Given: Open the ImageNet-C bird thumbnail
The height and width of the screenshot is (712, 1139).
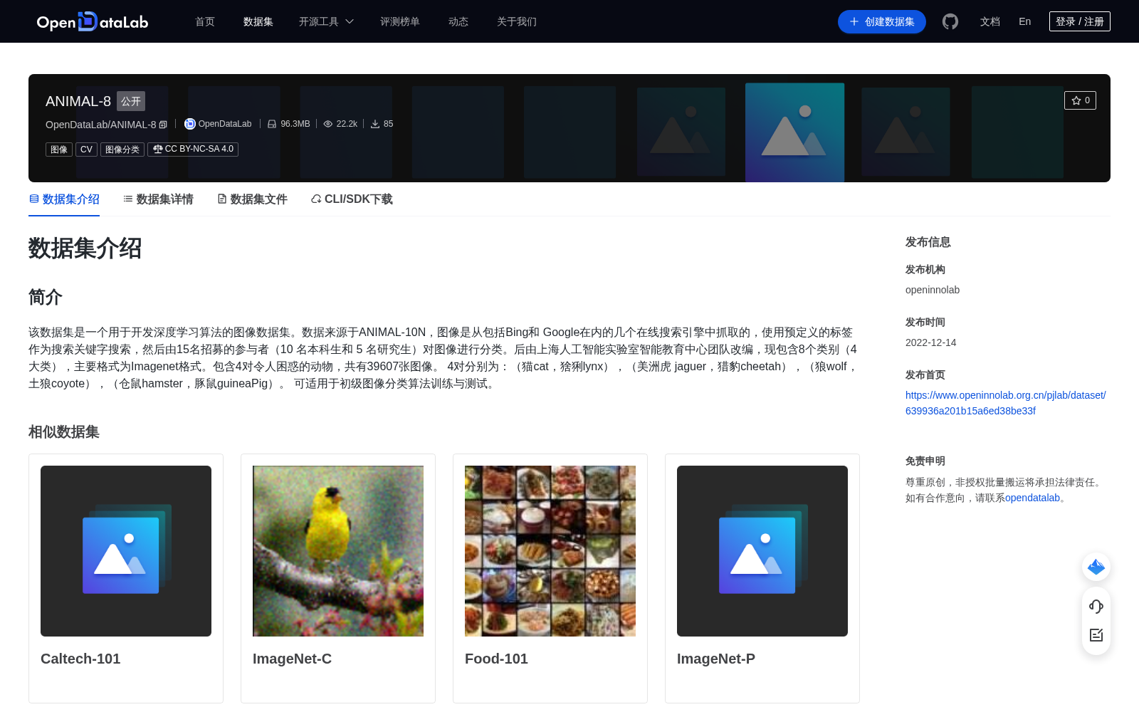Looking at the screenshot, I should (338, 551).
